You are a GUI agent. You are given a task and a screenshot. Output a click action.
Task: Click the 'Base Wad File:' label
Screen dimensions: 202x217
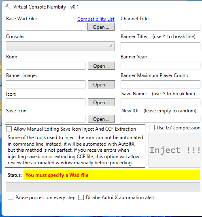[21, 19]
